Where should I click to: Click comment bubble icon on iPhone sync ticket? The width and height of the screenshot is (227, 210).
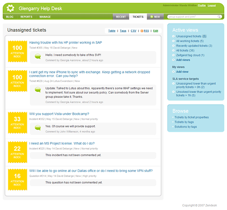point(38,90)
